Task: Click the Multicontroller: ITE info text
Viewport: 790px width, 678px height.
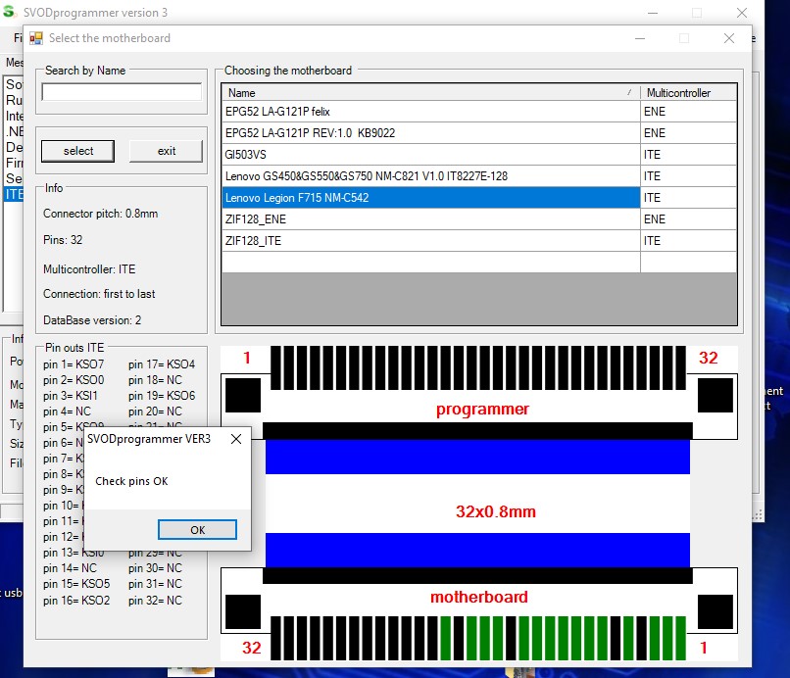Action: 89,269
